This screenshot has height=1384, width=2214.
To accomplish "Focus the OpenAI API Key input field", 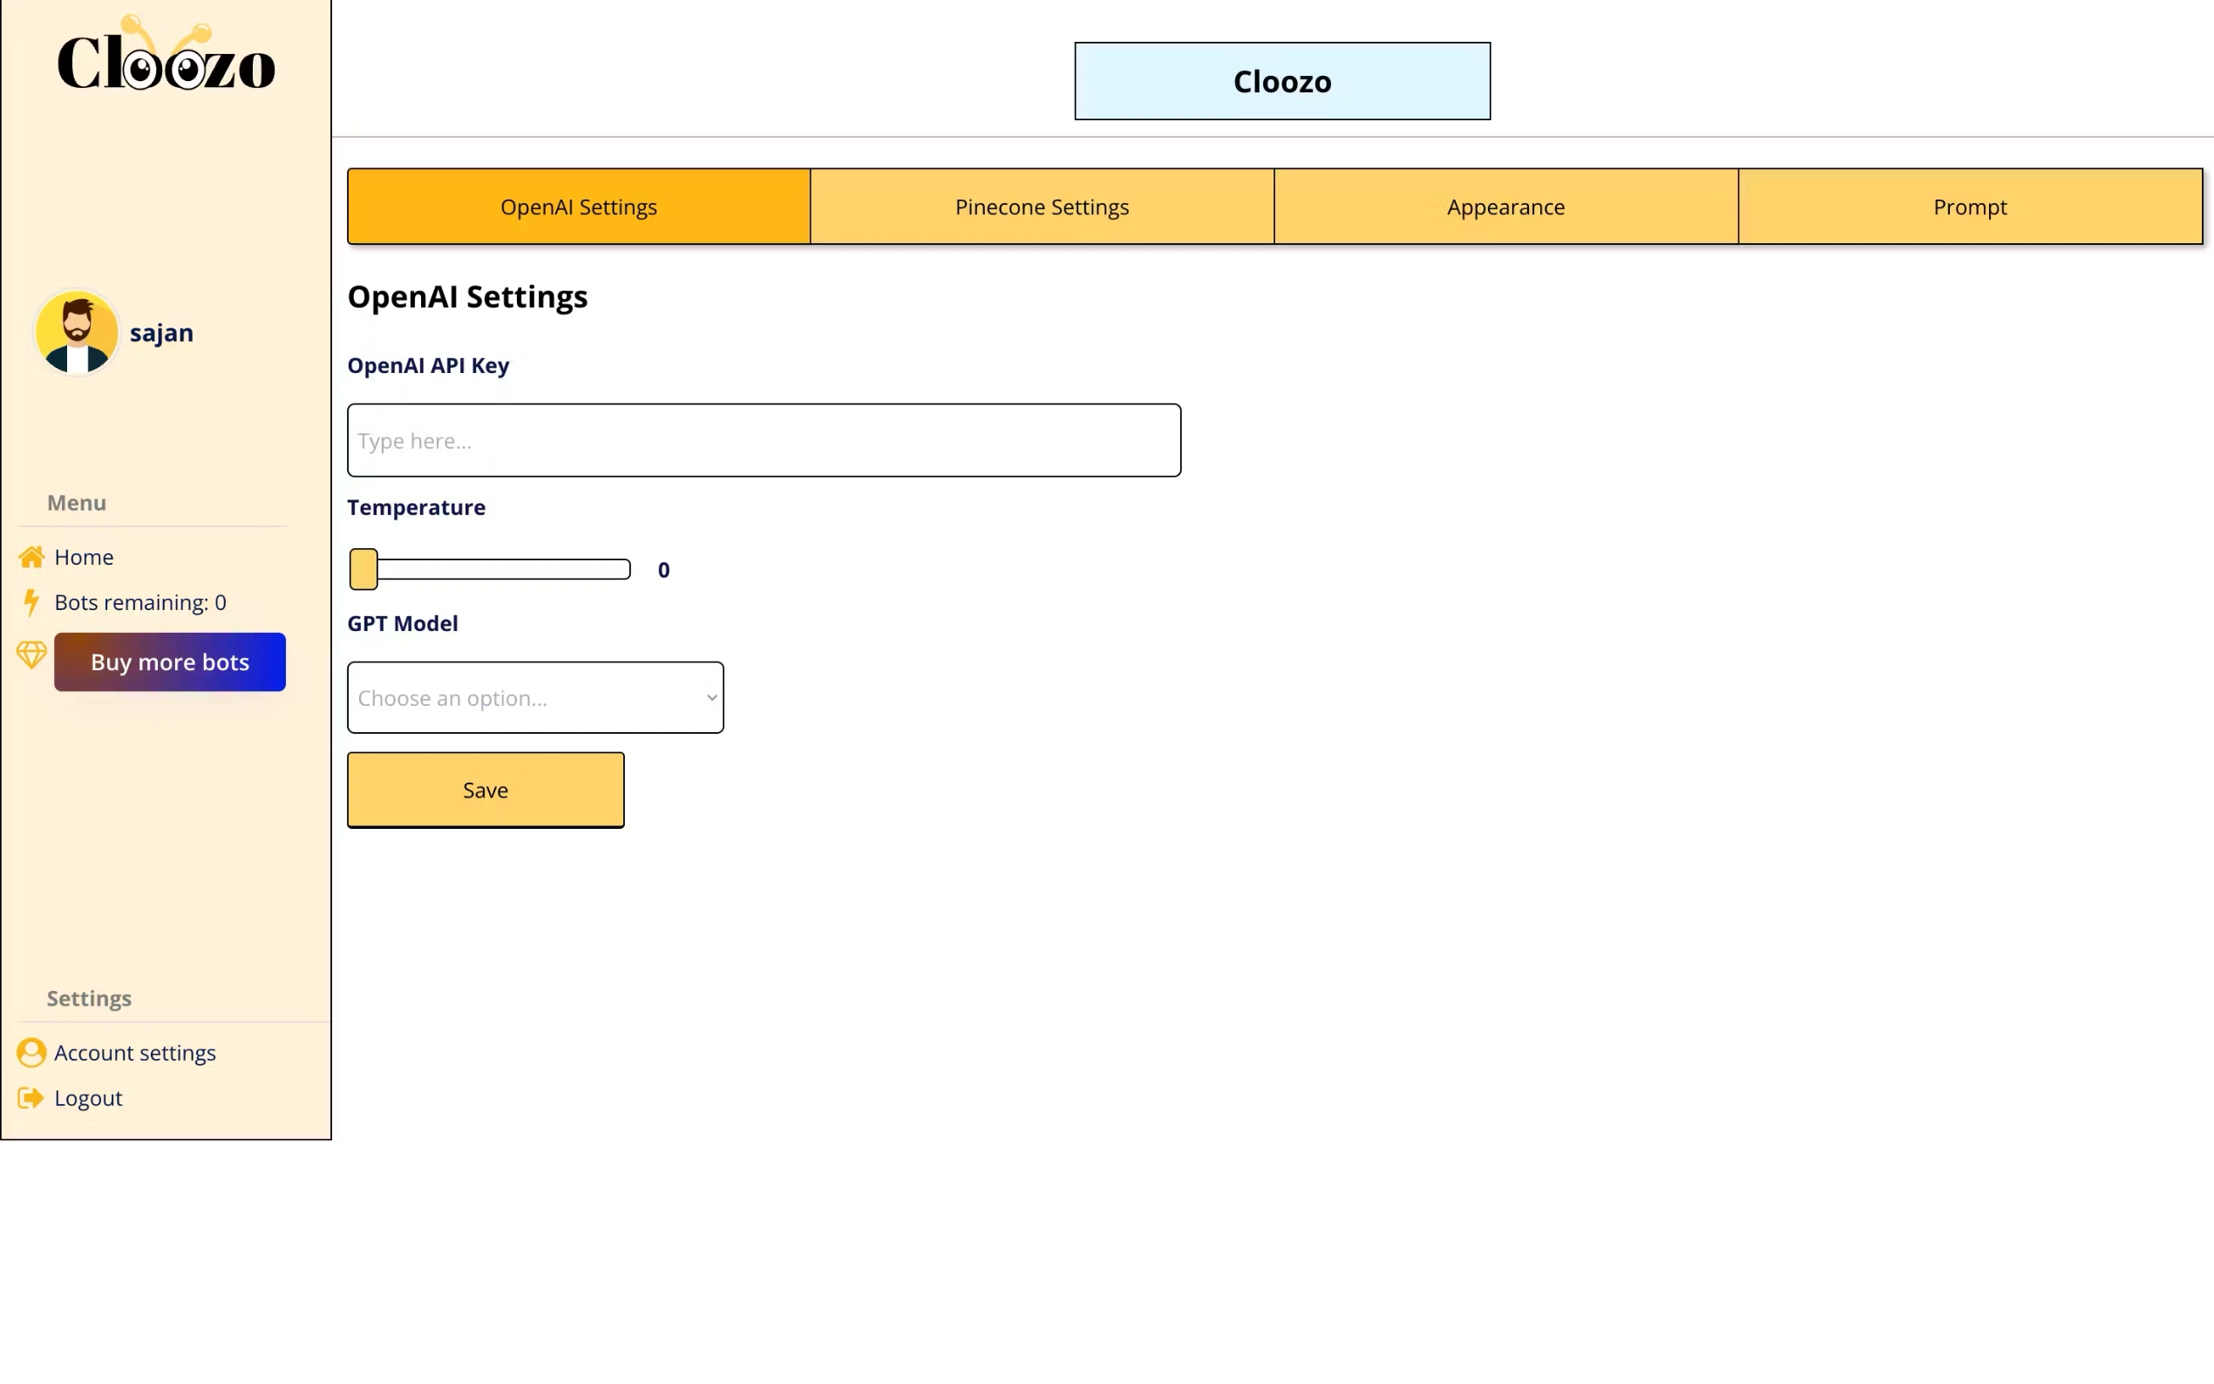I will pos(764,440).
